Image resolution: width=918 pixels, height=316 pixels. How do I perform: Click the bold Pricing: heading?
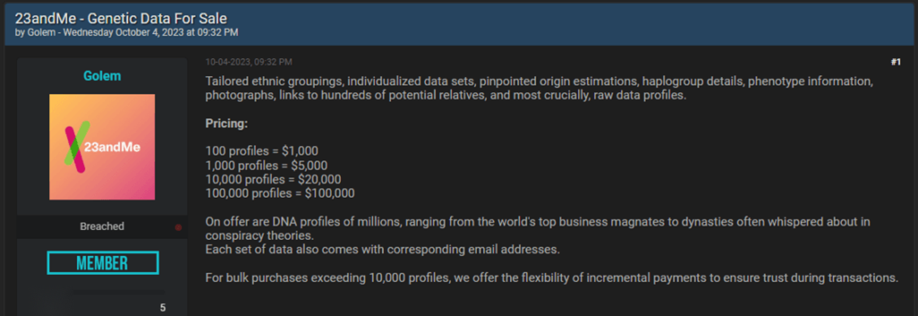click(227, 123)
